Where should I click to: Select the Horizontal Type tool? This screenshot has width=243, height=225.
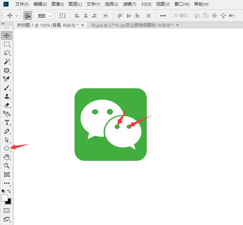(7, 123)
